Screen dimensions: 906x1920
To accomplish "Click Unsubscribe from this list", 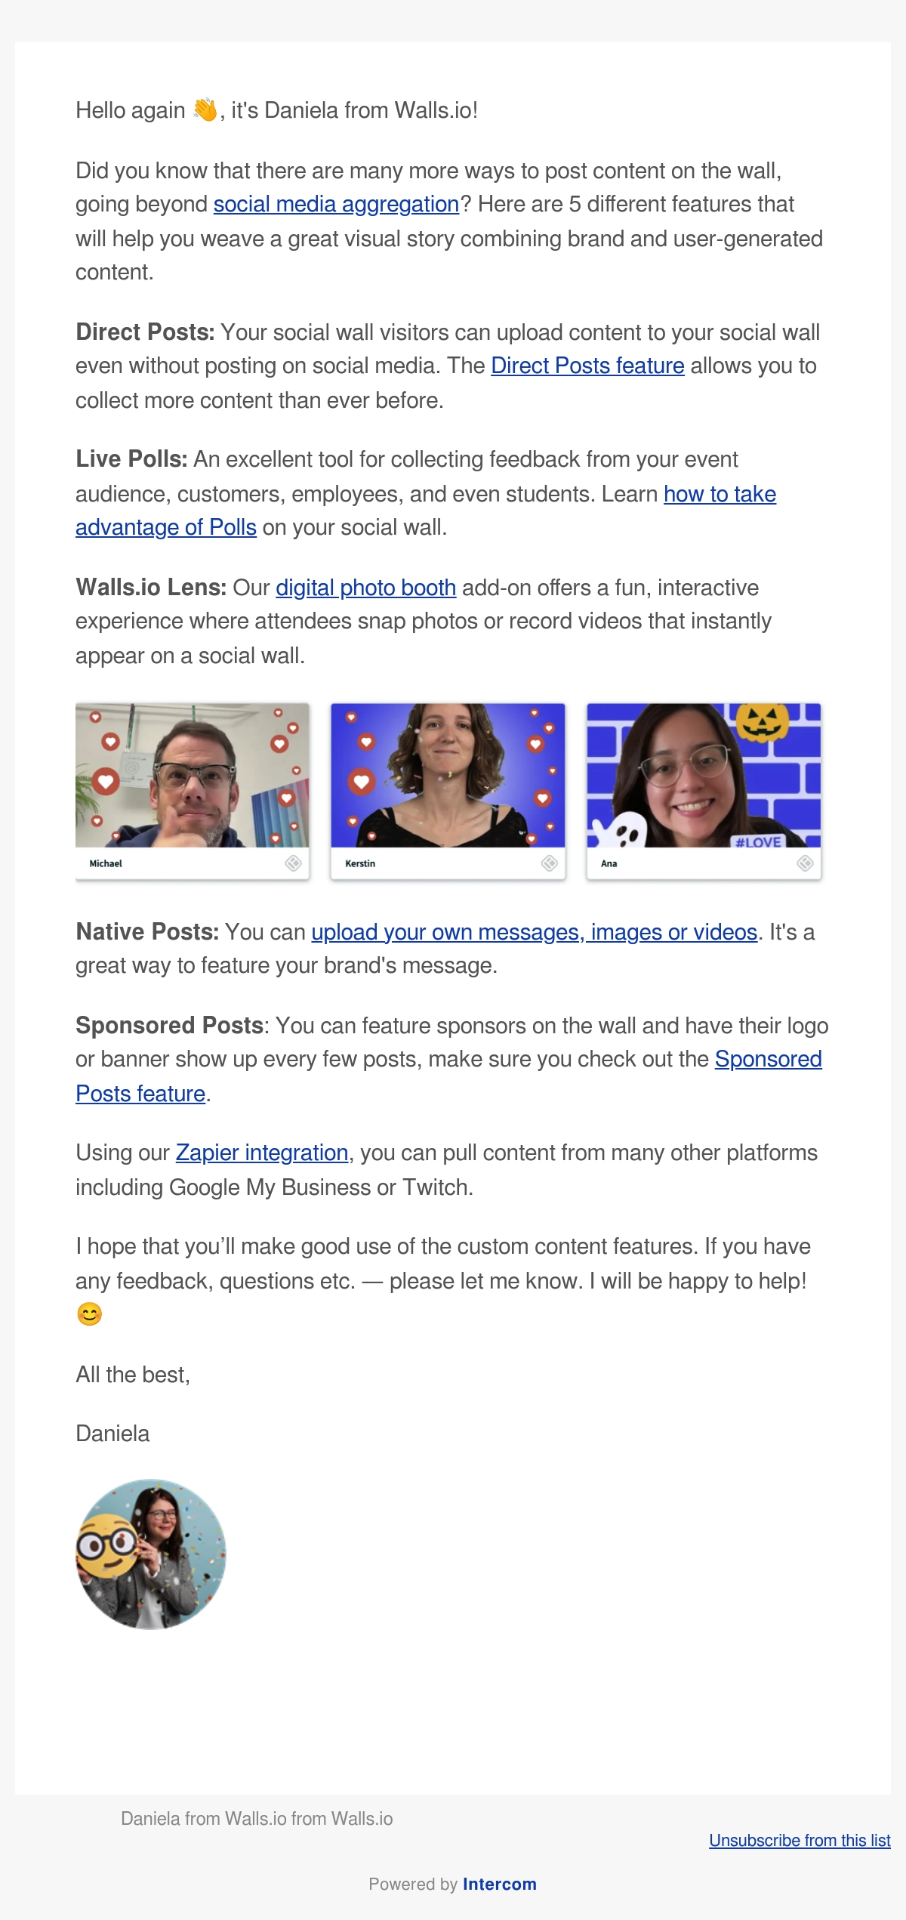I will coord(800,1841).
